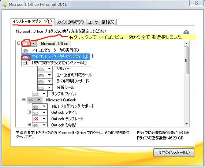This screenshot has width=205, height=168.
Task: Click drive icon beside Microsoft Outlook
Action: click(30, 100)
